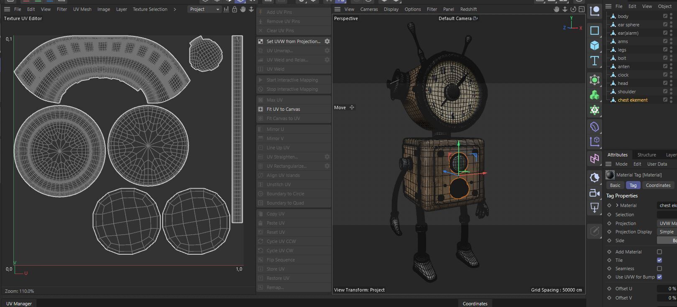Uncheck the Tile checkbox
677x307 pixels.
(659, 260)
